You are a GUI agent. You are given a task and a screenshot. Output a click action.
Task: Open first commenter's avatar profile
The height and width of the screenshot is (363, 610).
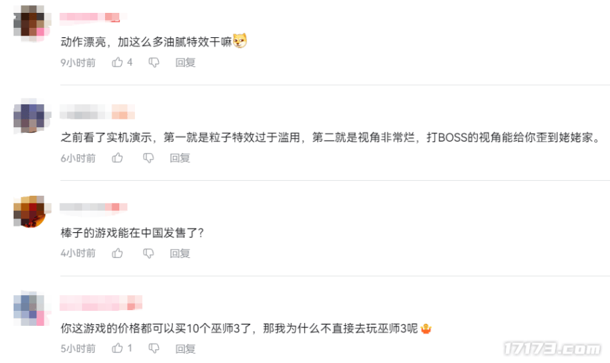(31, 21)
